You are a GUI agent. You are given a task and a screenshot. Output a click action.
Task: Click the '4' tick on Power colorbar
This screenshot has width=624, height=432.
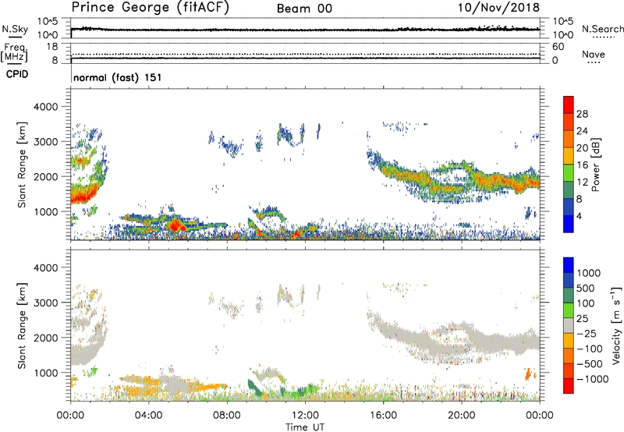pos(580,216)
